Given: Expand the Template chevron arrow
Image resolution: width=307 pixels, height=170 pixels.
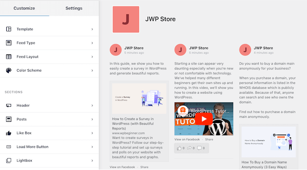Looking at the screenshot, I should 92,29.
